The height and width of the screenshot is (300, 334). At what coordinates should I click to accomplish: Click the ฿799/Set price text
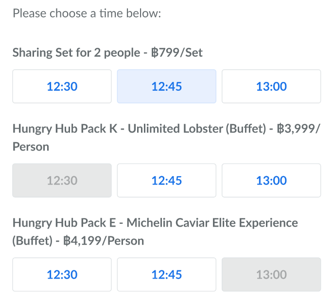point(176,52)
